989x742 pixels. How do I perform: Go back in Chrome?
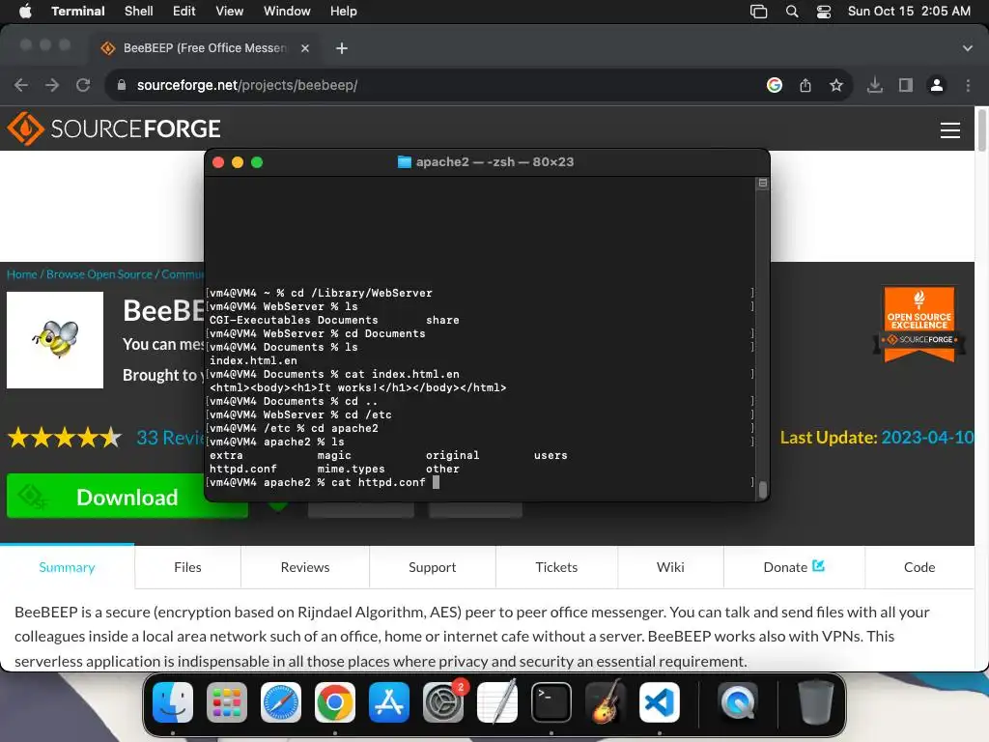(x=21, y=85)
